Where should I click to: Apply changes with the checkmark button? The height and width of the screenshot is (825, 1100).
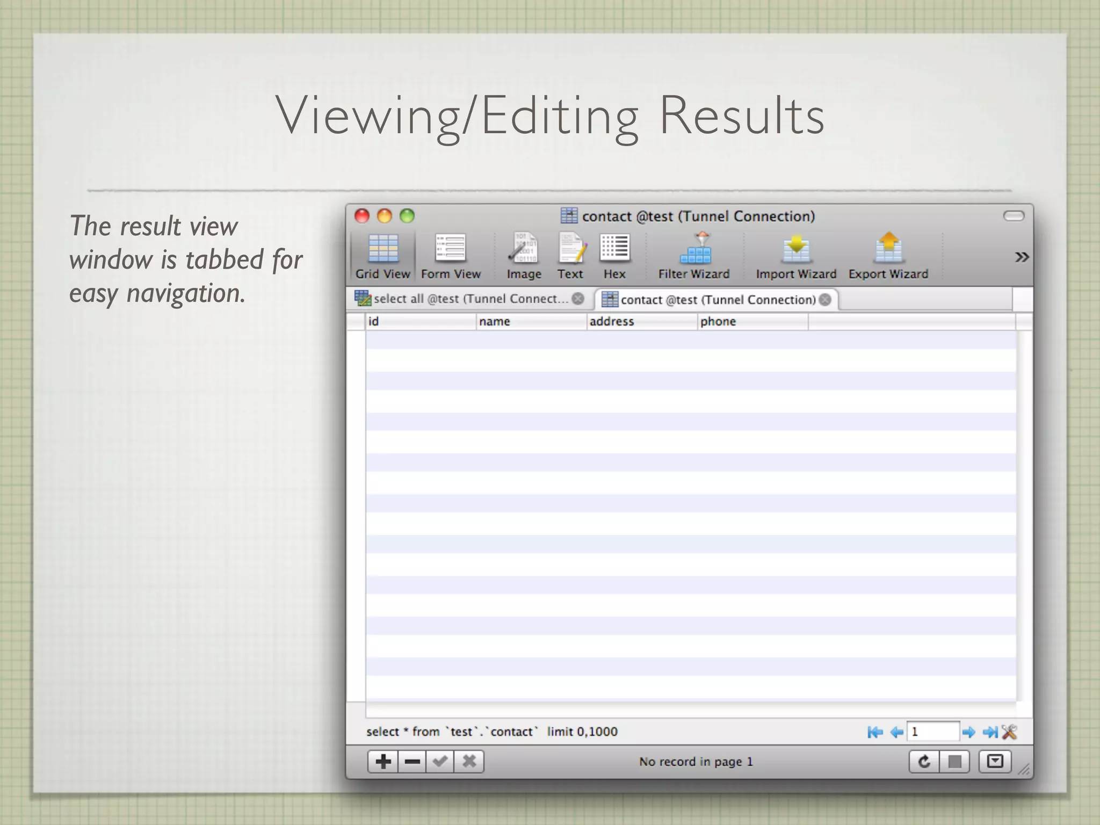point(440,762)
